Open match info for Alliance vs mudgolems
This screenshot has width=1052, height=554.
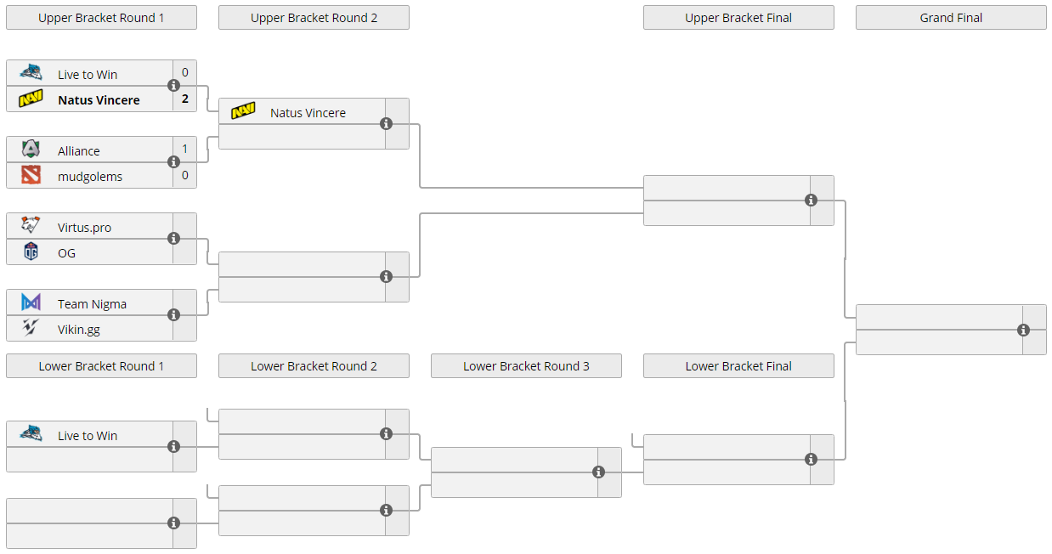coord(174,162)
